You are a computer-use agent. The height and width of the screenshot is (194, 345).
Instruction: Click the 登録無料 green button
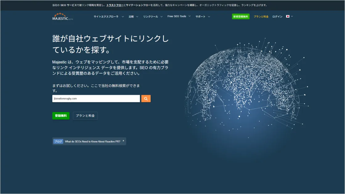coord(61,116)
